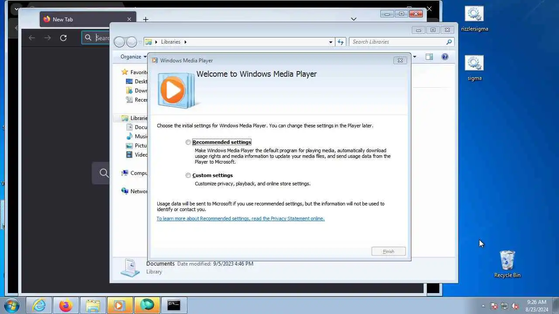This screenshot has width=559, height=314.
Task: Switch to Windows Explorer in the taskbar
Action: [93, 305]
